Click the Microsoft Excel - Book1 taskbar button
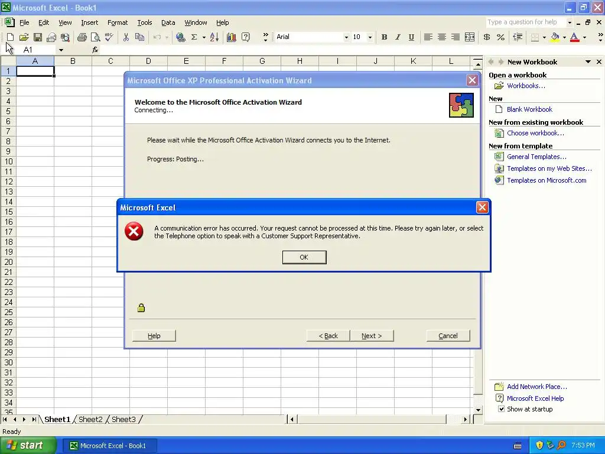Screen dimensions: 605x454 110,446
